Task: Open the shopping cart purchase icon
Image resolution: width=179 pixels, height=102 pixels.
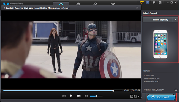Action: click(x=142, y=2)
